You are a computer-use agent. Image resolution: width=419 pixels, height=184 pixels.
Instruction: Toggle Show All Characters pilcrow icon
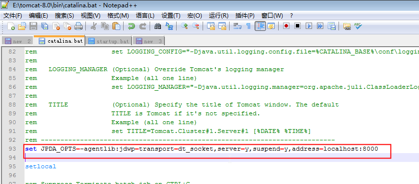point(249,26)
